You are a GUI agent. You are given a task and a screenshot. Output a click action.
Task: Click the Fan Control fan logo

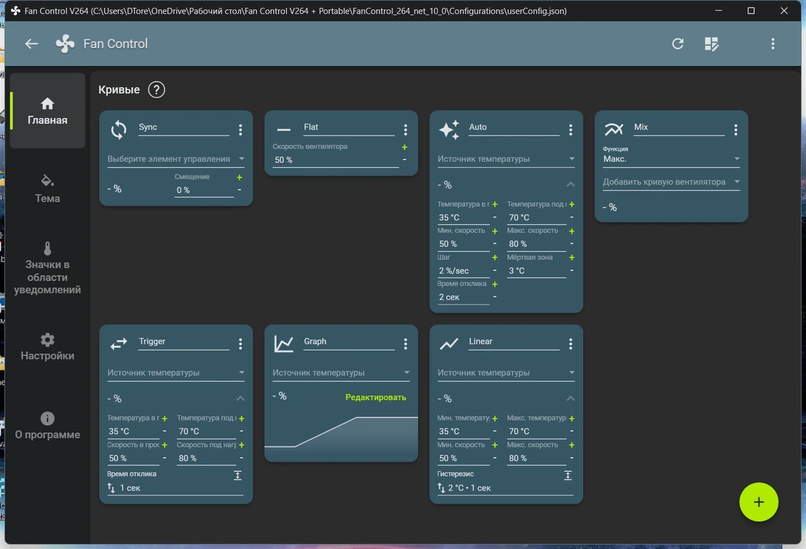(65, 44)
